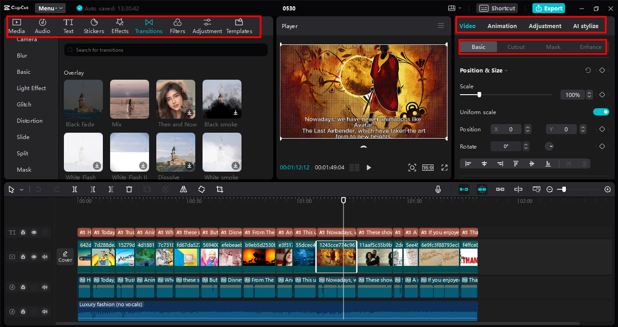Click the player fullscreen icon

(444, 168)
